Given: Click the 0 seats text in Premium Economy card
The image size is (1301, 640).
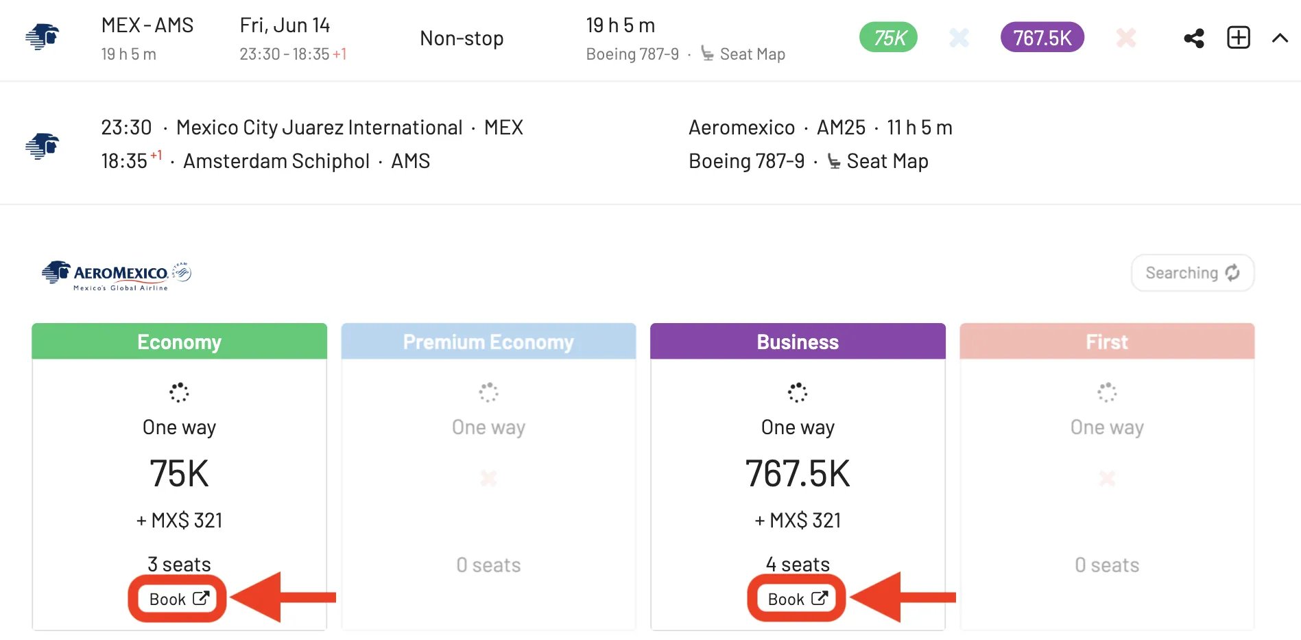Looking at the screenshot, I should (488, 565).
